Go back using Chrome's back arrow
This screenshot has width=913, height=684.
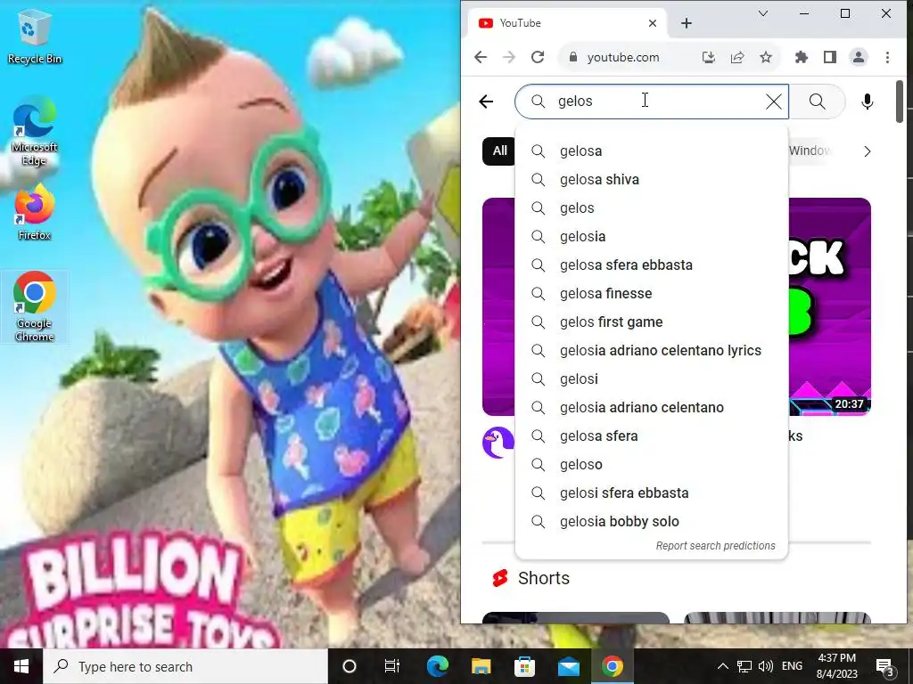(481, 57)
